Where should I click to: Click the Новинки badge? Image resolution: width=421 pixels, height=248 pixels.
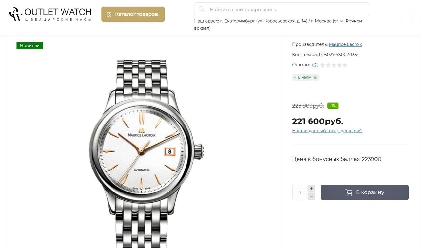(30, 46)
